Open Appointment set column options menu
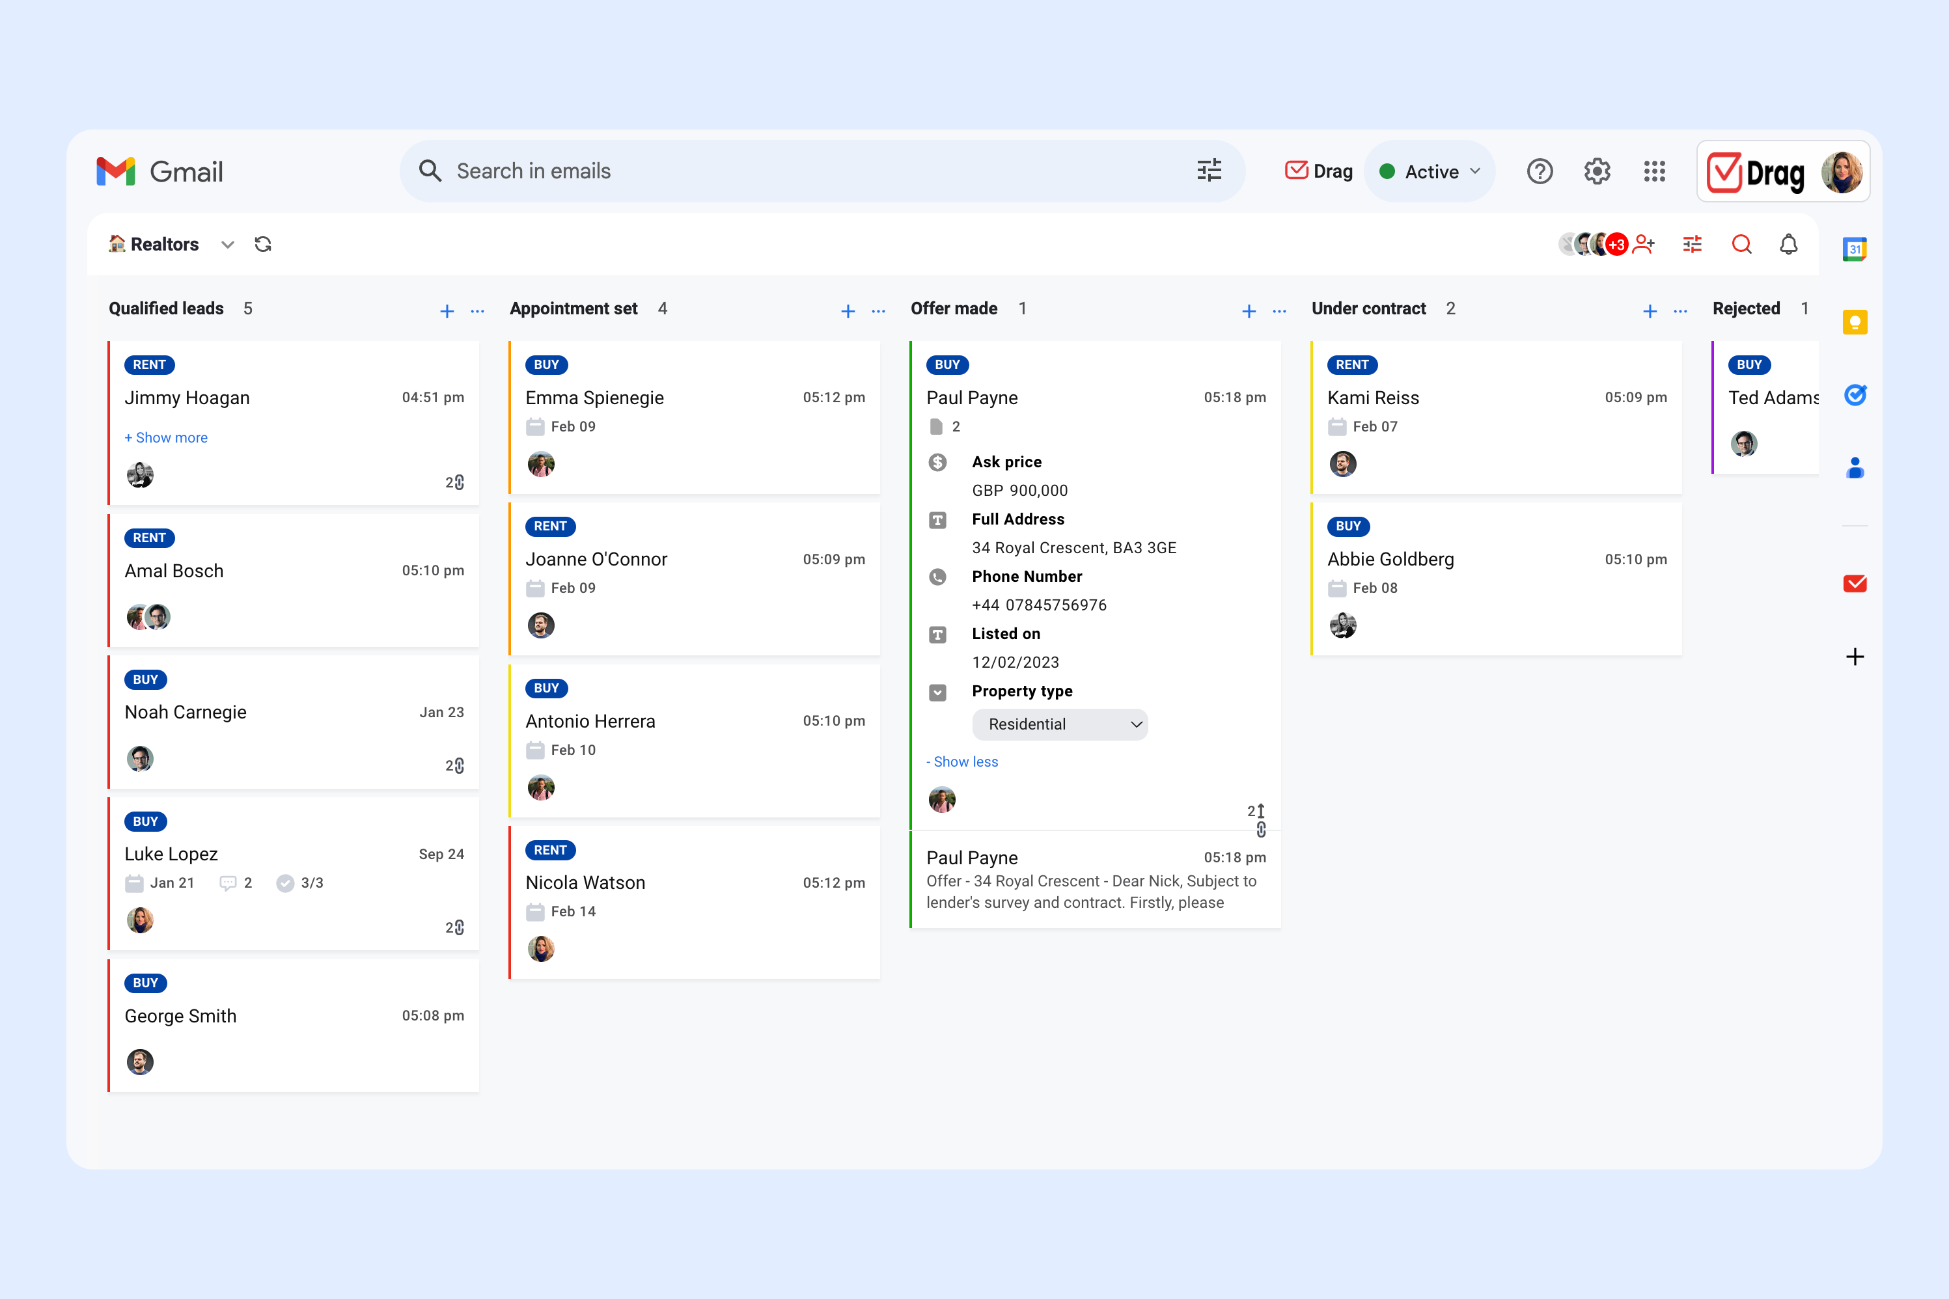 coord(878,312)
